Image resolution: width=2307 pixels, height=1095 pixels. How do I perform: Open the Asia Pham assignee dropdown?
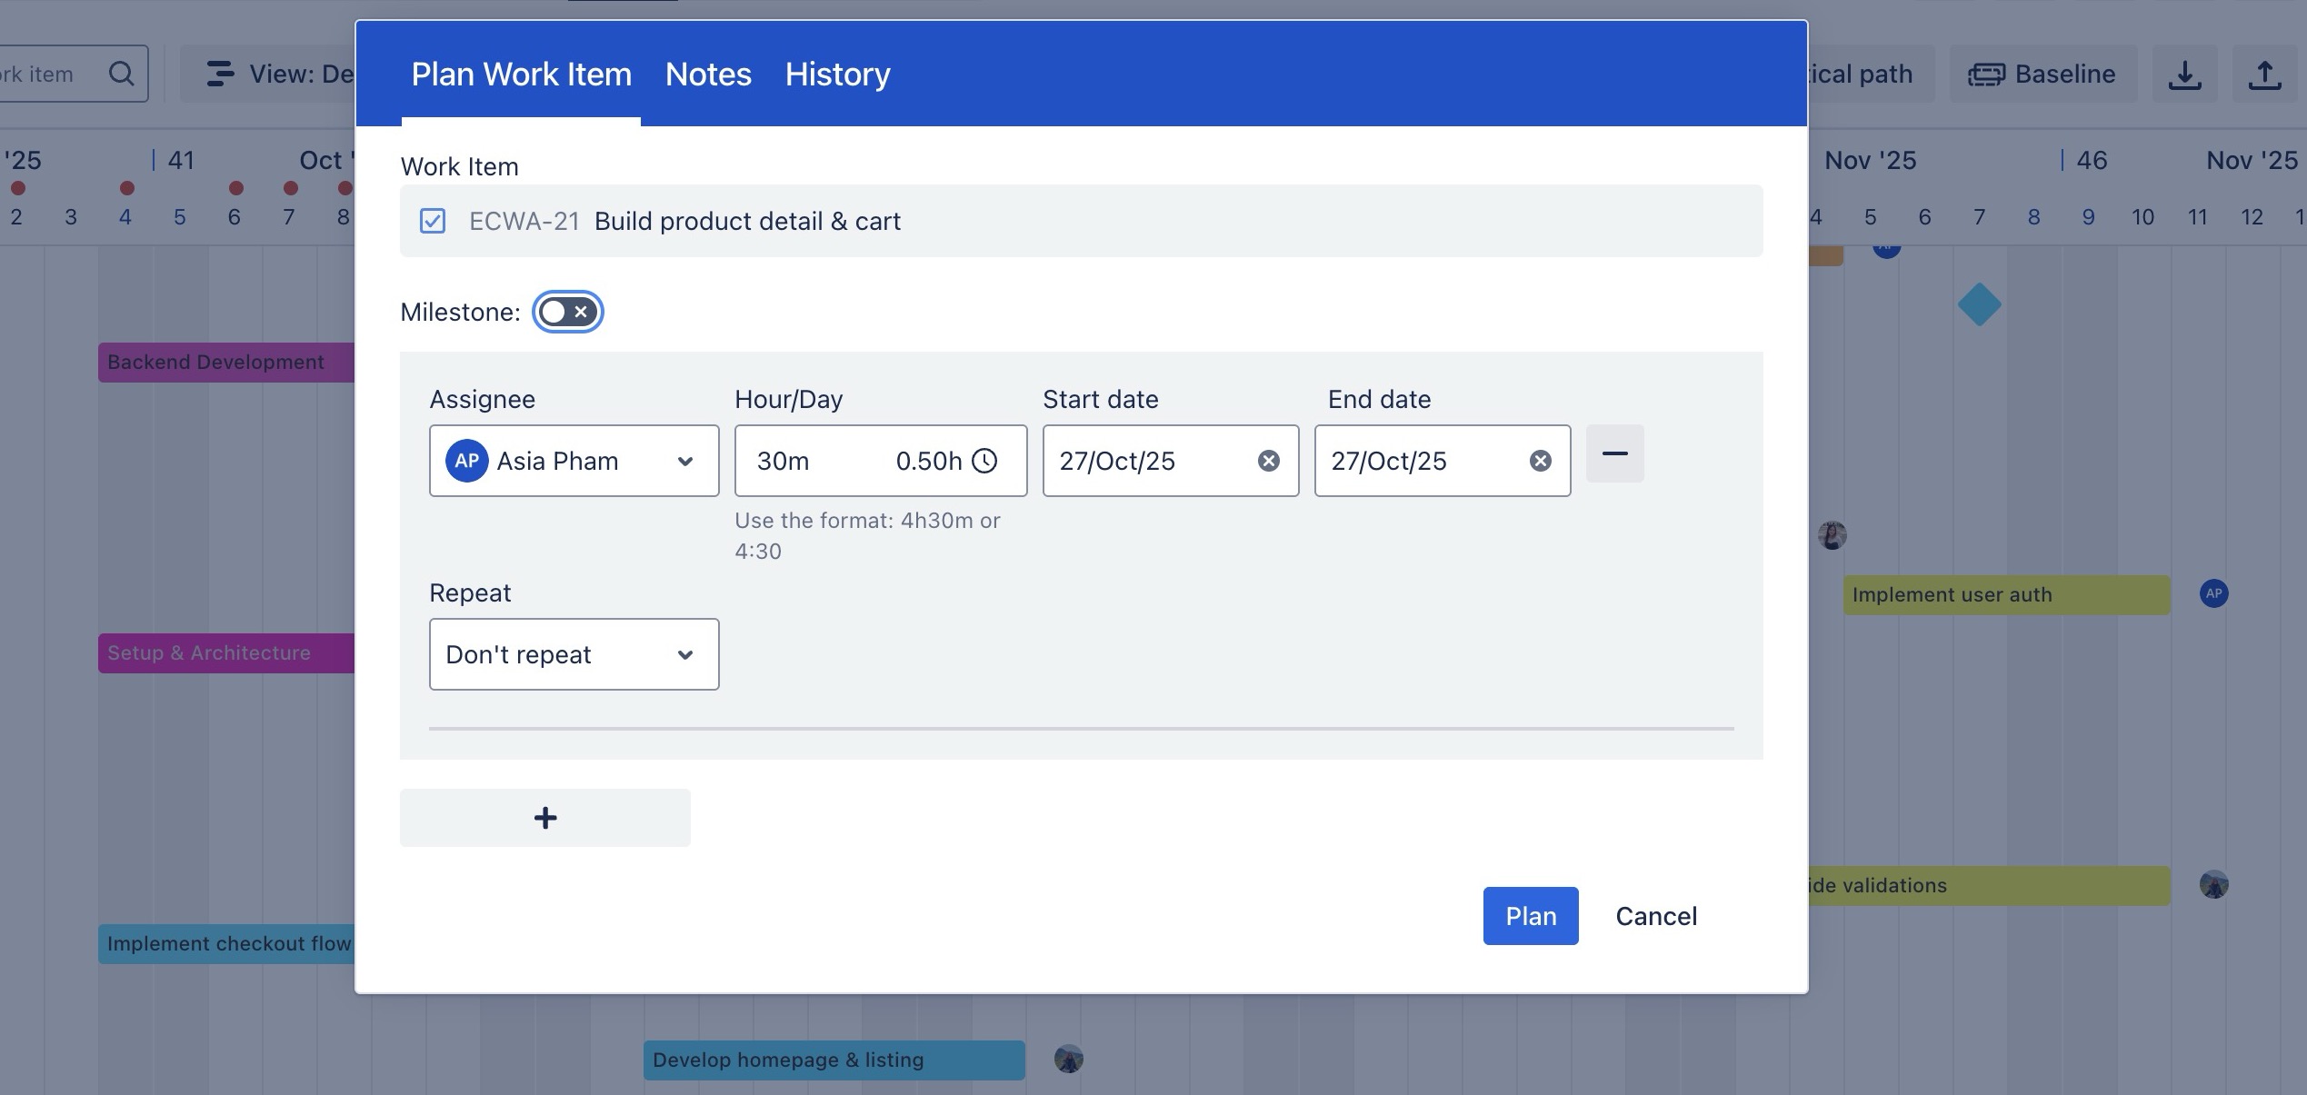[x=574, y=461]
